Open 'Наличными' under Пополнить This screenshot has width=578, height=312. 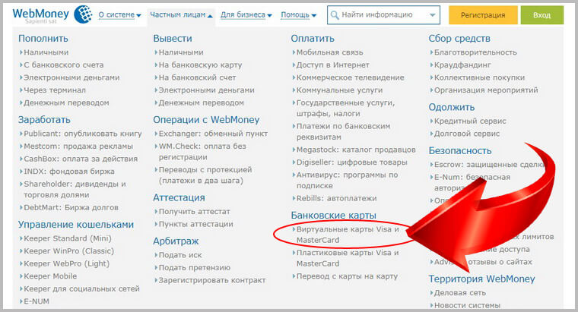[46, 52]
